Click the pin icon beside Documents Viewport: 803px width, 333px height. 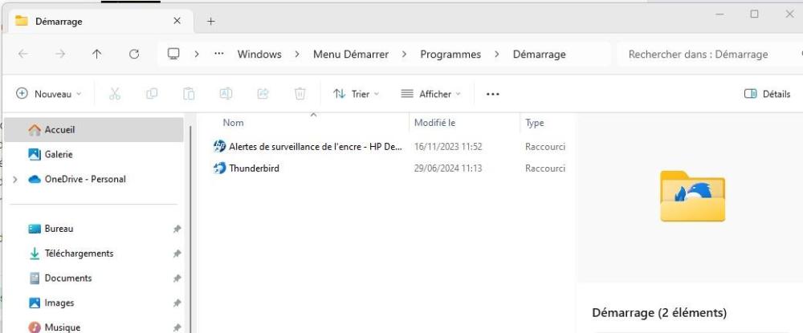(x=177, y=278)
